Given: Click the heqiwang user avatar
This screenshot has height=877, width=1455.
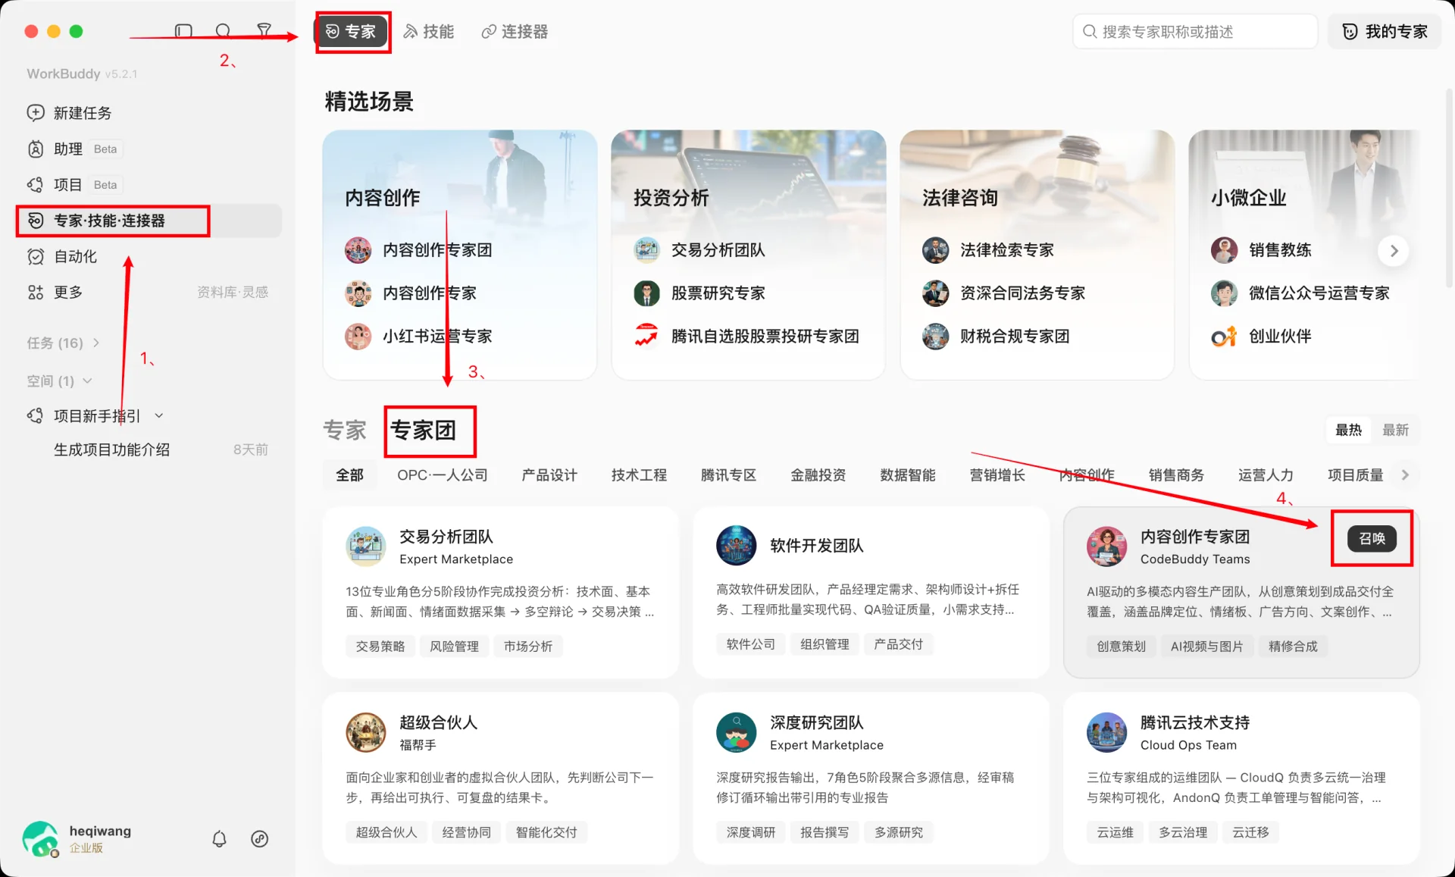Looking at the screenshot, I should [41, 839].
